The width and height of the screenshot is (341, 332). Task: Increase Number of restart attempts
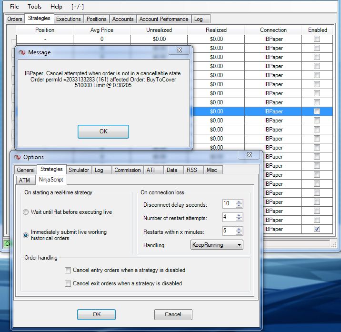point(239,215)
